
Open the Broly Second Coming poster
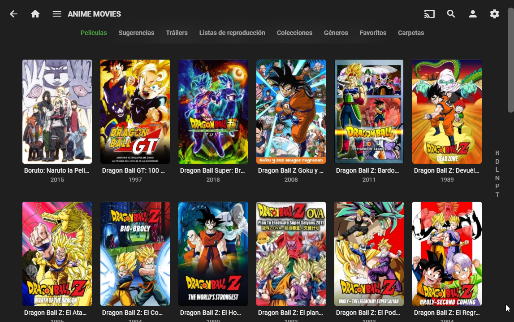tap(447, 254)
